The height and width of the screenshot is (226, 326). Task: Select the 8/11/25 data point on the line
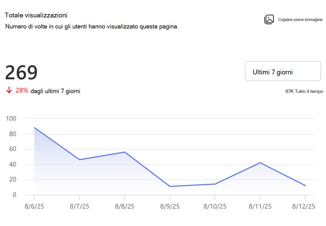point(260,163)
